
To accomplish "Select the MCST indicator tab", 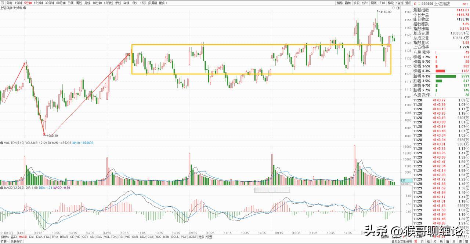I will click(192, 237).
